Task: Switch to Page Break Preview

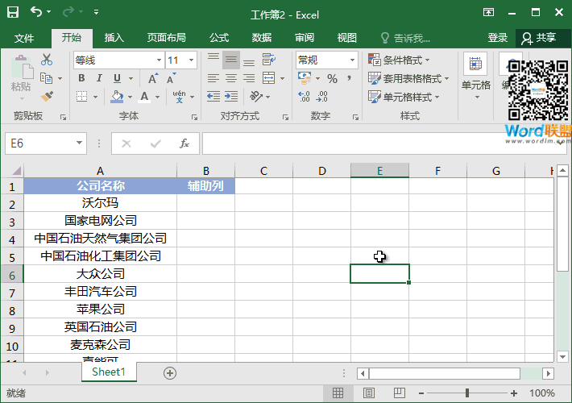Action: (x=400, y=393)
